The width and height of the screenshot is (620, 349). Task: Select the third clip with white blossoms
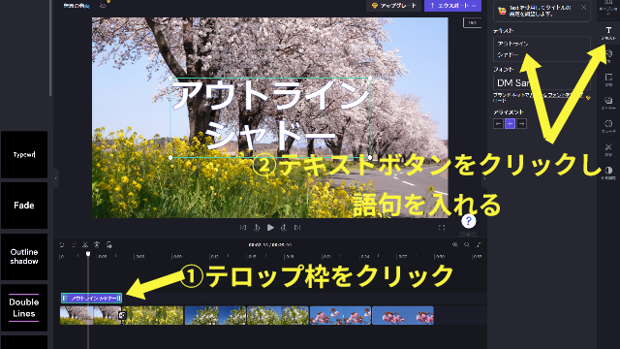pos(215,315)
